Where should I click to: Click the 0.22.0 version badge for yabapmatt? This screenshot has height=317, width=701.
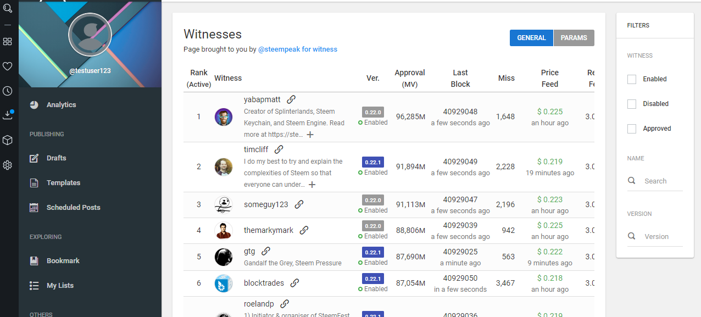pyautogui.click(x=373, y=112)
